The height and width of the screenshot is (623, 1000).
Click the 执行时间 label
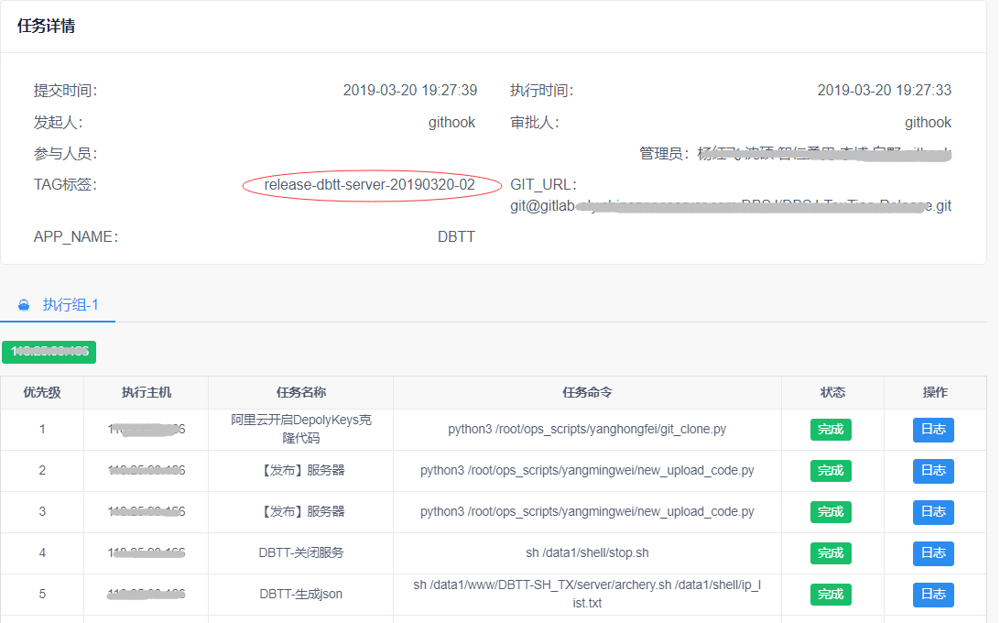pos(541,91)
